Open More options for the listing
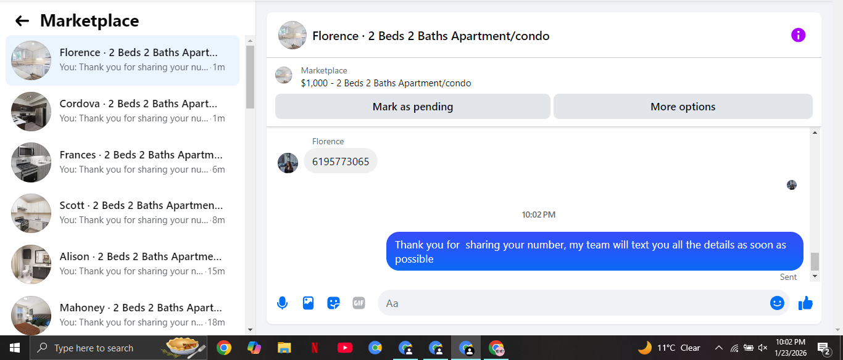The height and width of the screenshot is (360, 843). pos(683,107)
